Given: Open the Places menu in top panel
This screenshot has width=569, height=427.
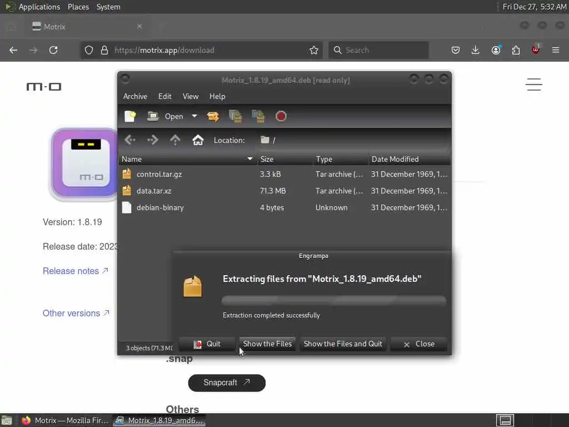Looking at the screenshot, I should (x=78, y=7).
